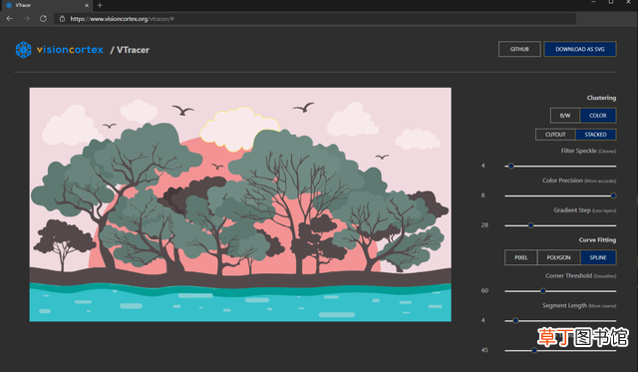The width and height of the screenshot is (638, 372).
Task: Set curve fitting to SPLINE
Action: click(598, 257)
